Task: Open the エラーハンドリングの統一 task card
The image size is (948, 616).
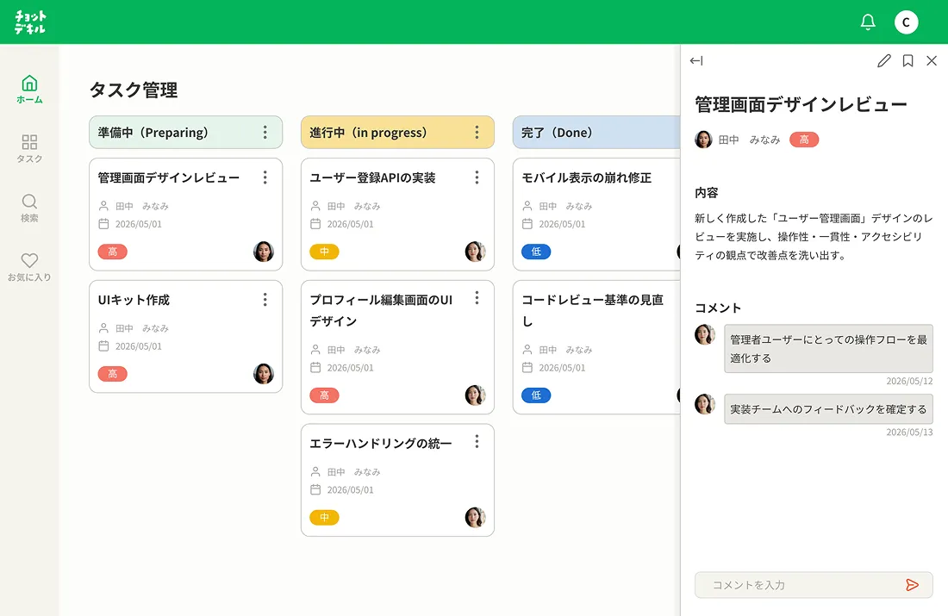Action: [381, 444]
